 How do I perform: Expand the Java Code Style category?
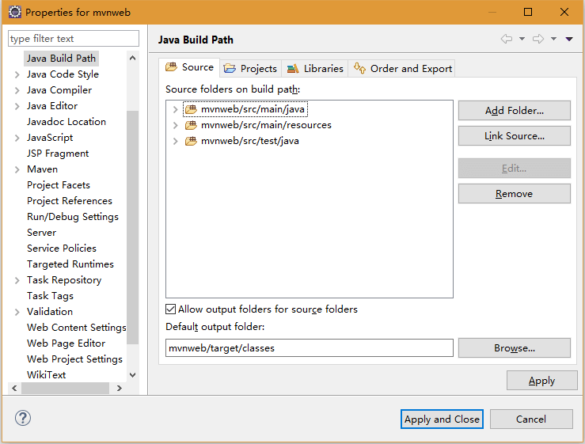(x=17, y=74)
